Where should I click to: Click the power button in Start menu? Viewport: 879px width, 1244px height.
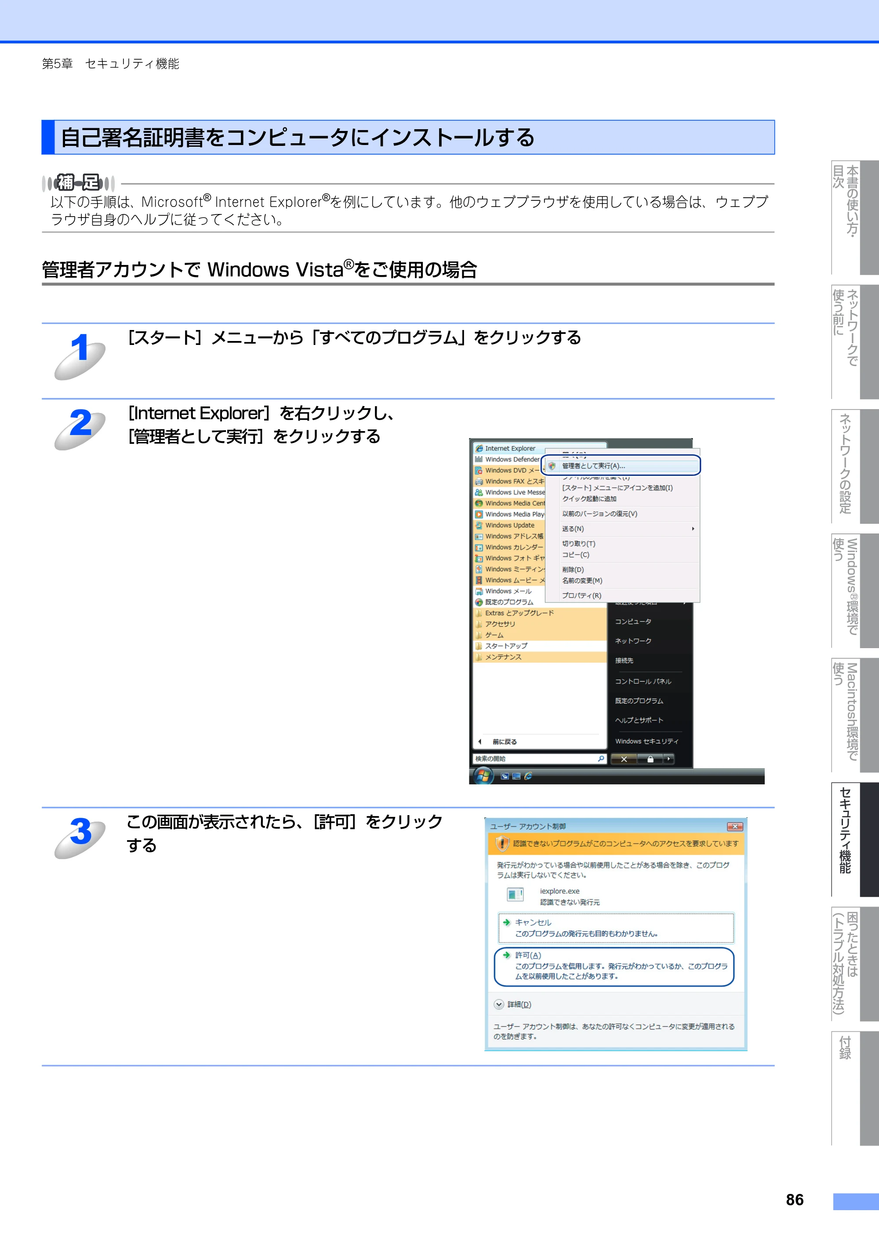(624, 759)
